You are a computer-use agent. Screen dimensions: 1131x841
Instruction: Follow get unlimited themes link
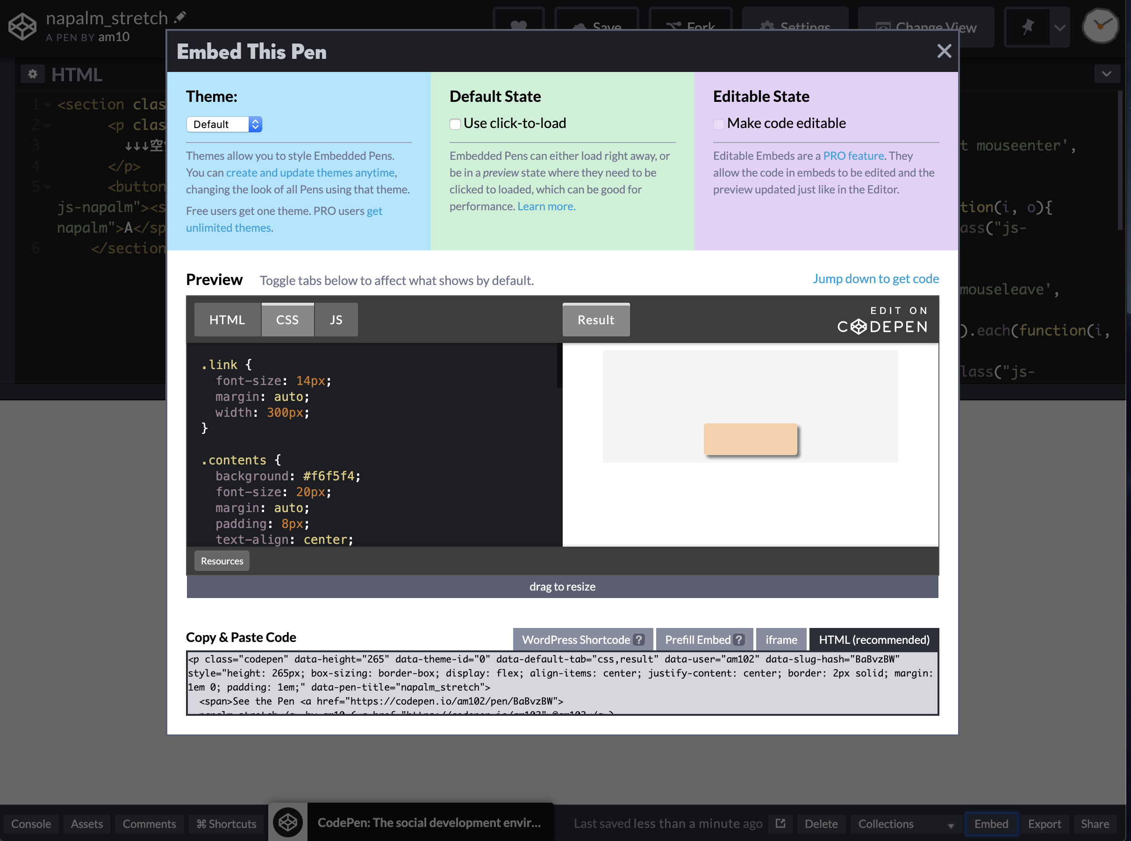(x=284, y=220)
